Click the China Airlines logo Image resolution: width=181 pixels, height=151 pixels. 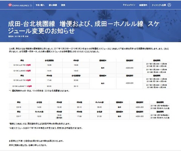[x=20, y=5]
